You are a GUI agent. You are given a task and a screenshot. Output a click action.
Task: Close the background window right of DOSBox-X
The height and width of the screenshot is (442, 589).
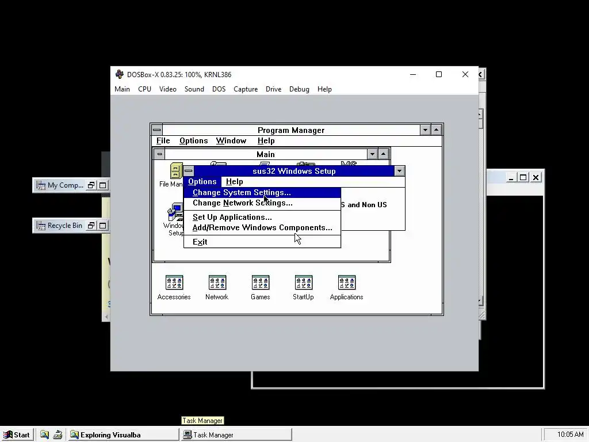(x=536, y=177)
